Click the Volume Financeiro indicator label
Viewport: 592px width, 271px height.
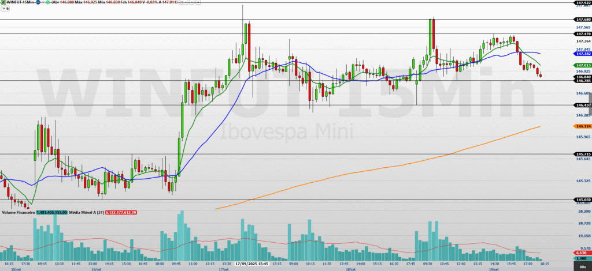19,213
